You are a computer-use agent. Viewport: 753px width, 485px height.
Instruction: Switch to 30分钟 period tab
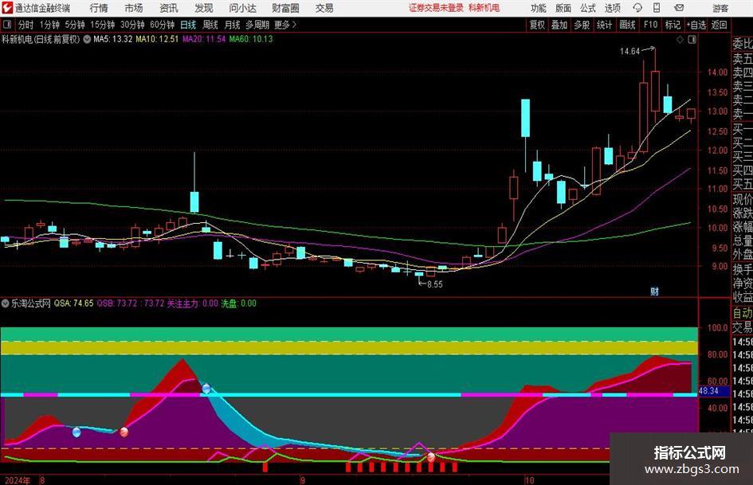132,25
